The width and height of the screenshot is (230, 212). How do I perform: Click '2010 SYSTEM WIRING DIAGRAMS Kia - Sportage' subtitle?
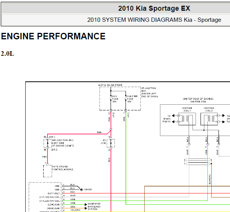click(x=154, y=20)
